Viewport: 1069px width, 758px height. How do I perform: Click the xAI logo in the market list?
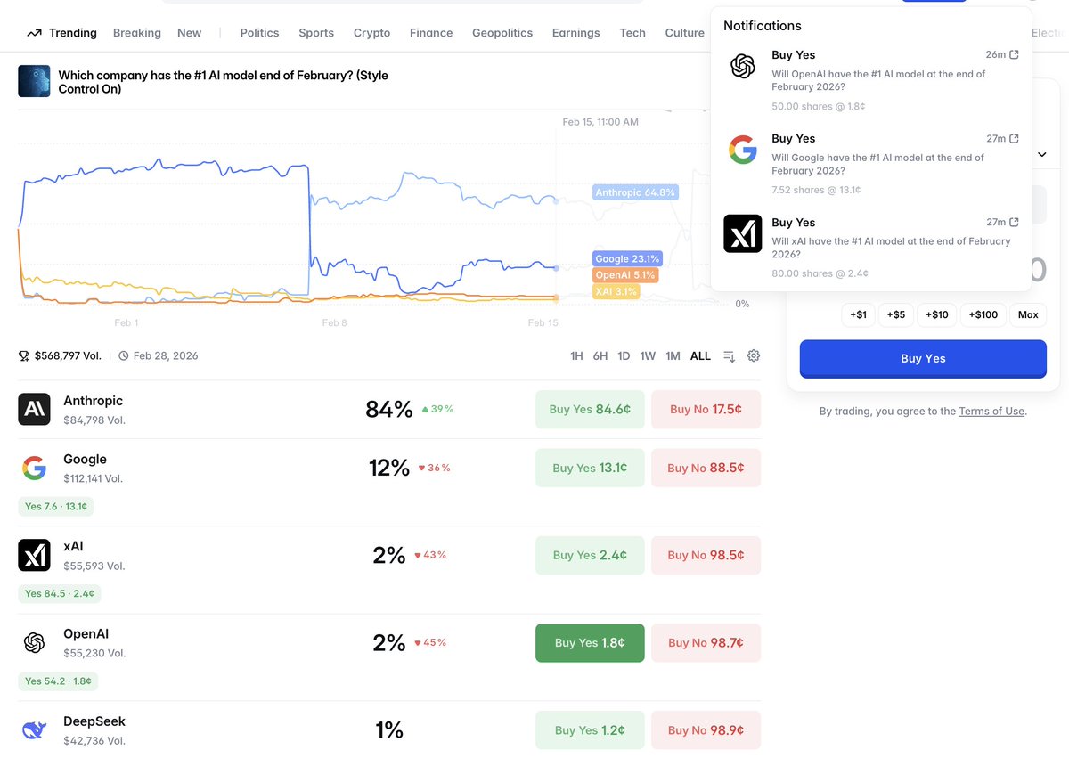34,555
